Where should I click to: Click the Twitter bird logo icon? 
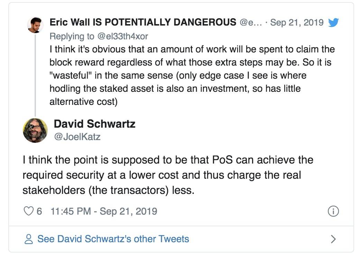(333, 22)
